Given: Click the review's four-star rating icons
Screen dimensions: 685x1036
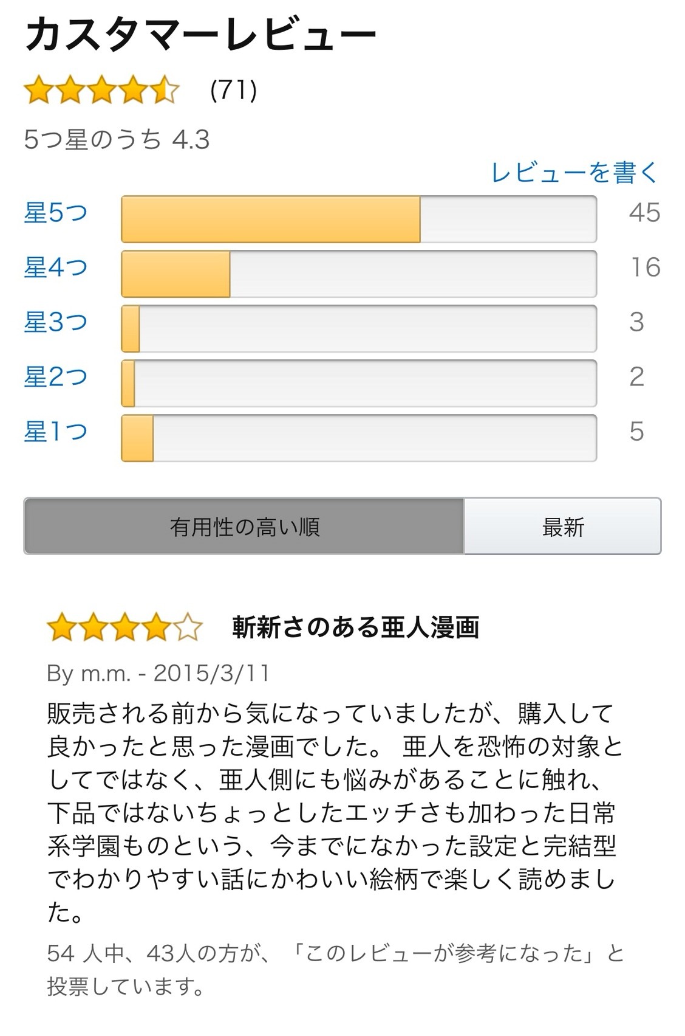Looking at the screenshot, I should coord(124,627).
